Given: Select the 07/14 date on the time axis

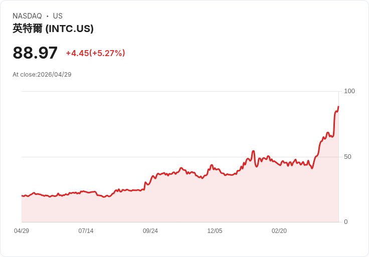Looking at the screenshot, I should pos(86,231).
